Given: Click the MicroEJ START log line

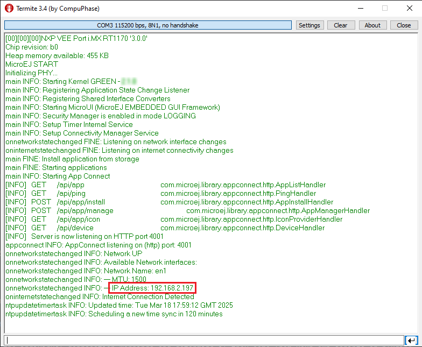Looking at the screenshot, I should [32, 64].
